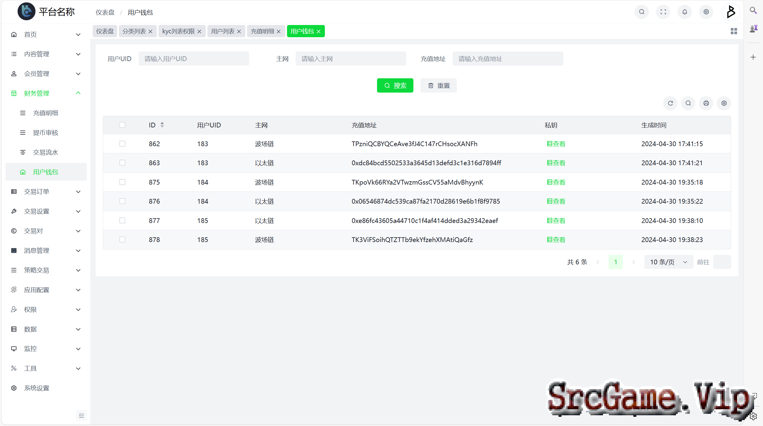763x426 pixels.
Task: Focus the 充值地址 input field
Action: tap(508, 59)
